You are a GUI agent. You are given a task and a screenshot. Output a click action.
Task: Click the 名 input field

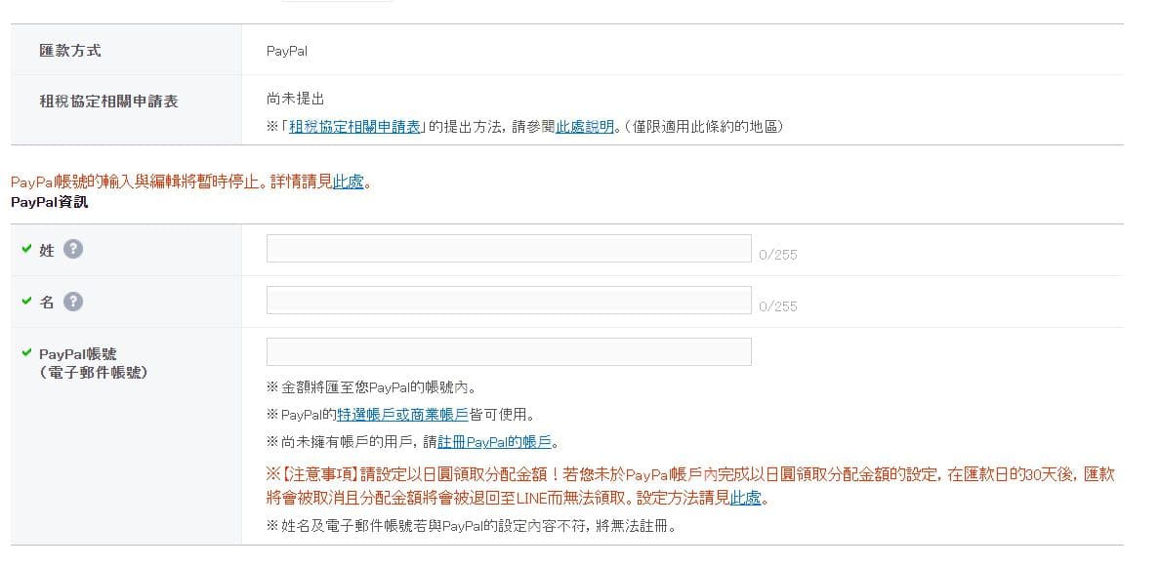coord(509,301)
